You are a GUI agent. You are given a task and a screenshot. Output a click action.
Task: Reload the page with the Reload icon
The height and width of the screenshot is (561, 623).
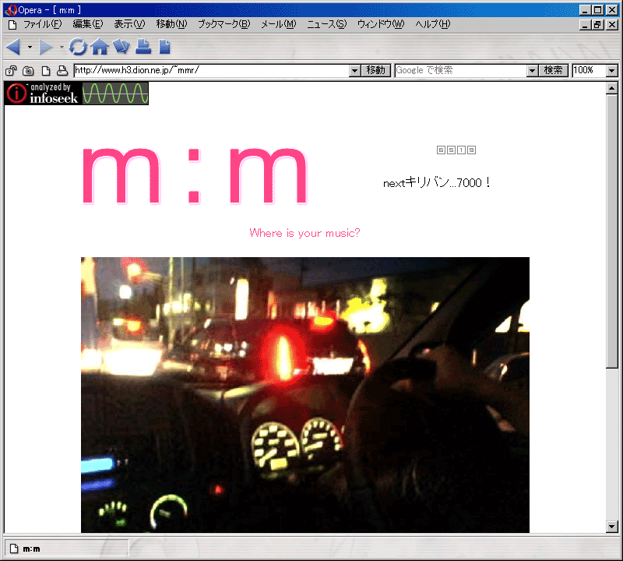(x=78, y=47)
